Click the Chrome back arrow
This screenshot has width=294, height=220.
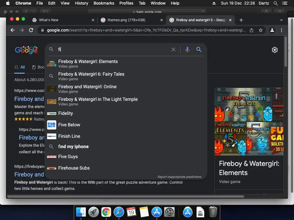[x=13, y=30]
